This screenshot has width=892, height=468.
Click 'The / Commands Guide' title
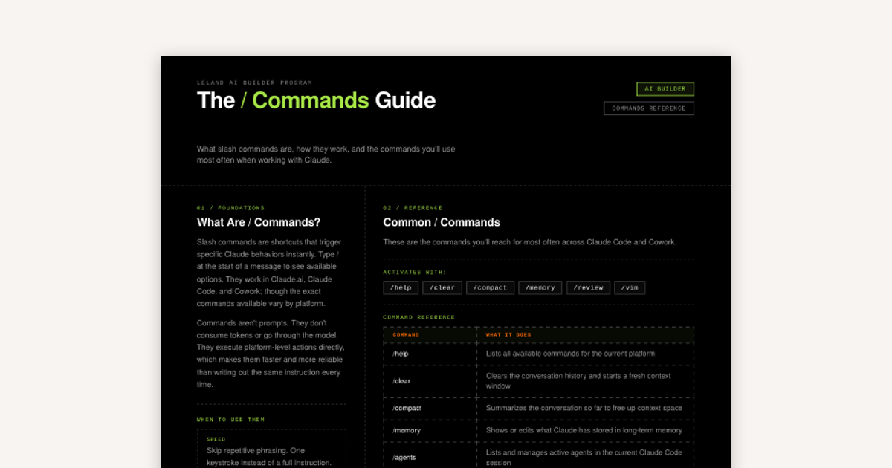(316, 100)
